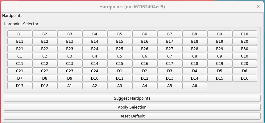Pick the A1 hardpoint
The height and width of the screenshot is (123, 265).
point(70,86)
